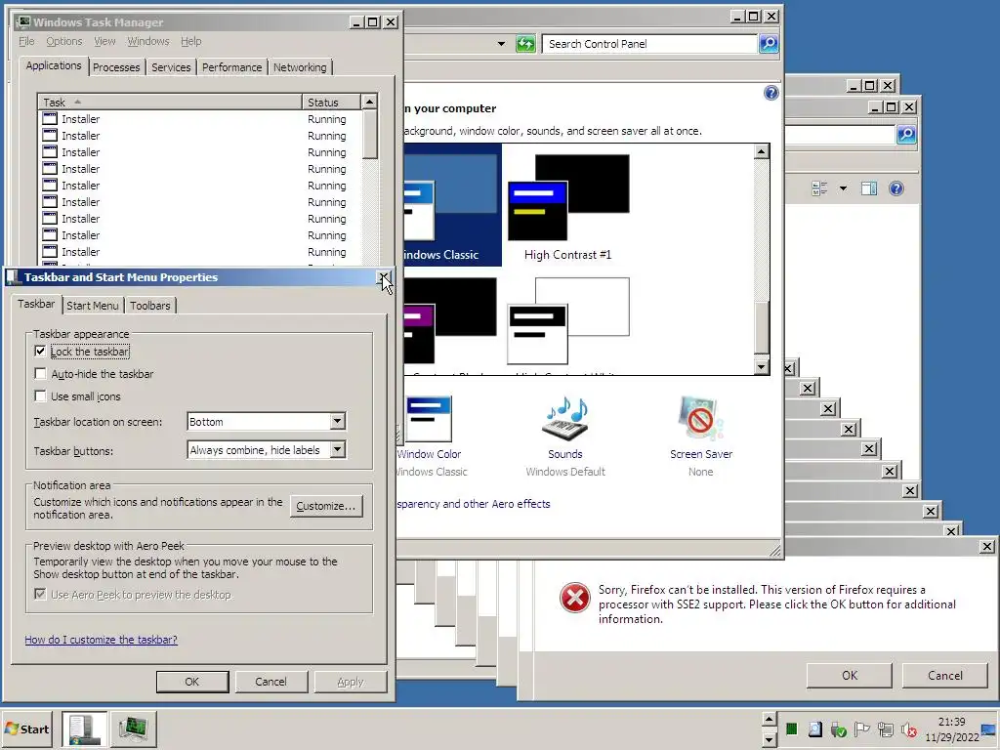The image size is (1000, 750).
Task: Switch to Start Menu tab
Action: (93, 306)
